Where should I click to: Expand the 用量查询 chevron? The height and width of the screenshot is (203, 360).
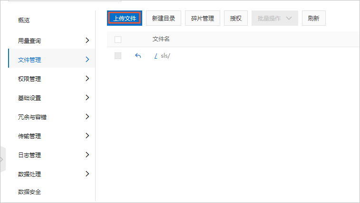pyautogui.click(x=87, y=41)
